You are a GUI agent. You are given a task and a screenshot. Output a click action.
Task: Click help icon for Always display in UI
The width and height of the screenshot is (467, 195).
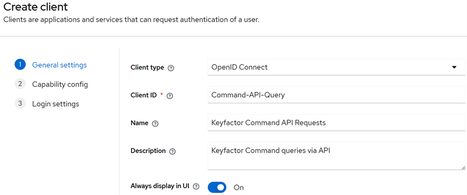[x=196, y=187]
